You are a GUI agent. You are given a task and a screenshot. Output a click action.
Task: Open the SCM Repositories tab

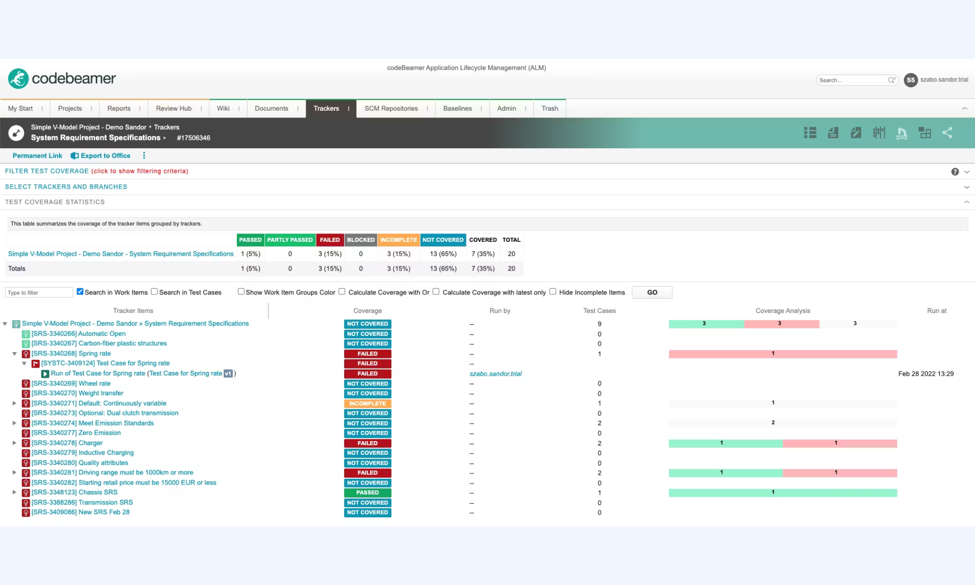tap(391, 109)
